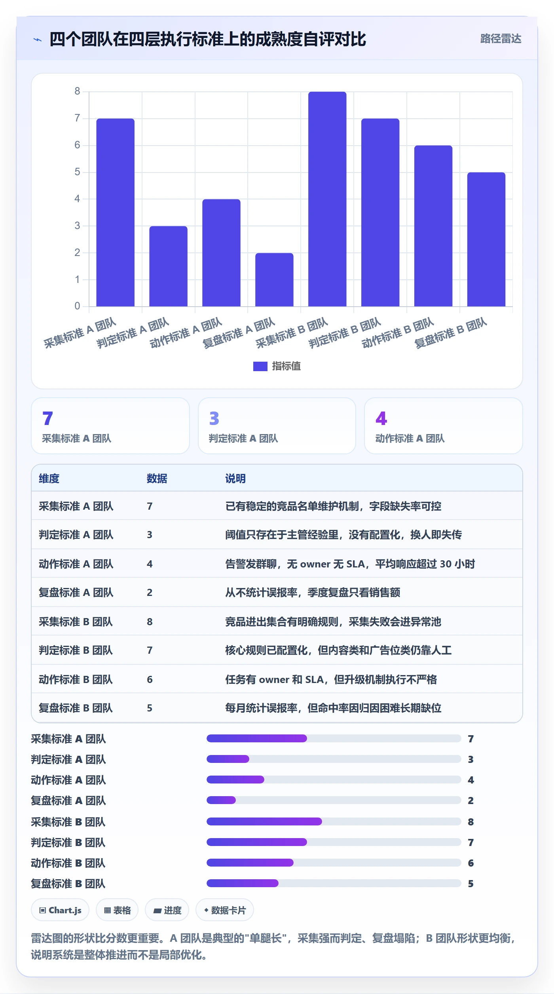Screen dimensions: 554x994
Task: Click the 采集标准 A 团队 chart bar
Action: [x=116, y=212]
